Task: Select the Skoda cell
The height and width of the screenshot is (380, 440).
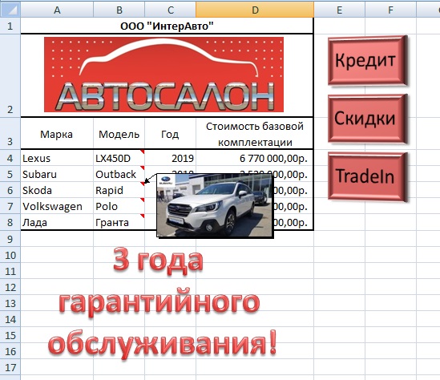Action: click(57, 190)
